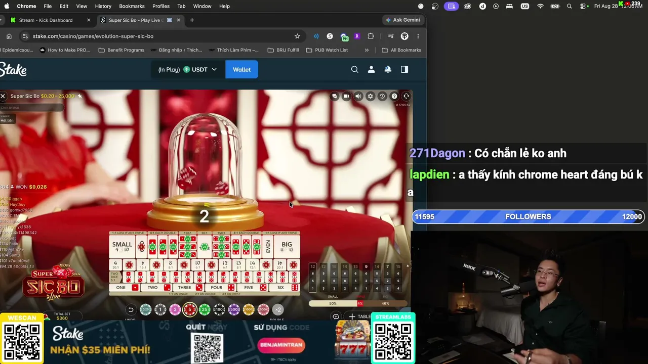648x364 pixels.
Task: Search Stake with the magnifier icon
Action: 355,70
